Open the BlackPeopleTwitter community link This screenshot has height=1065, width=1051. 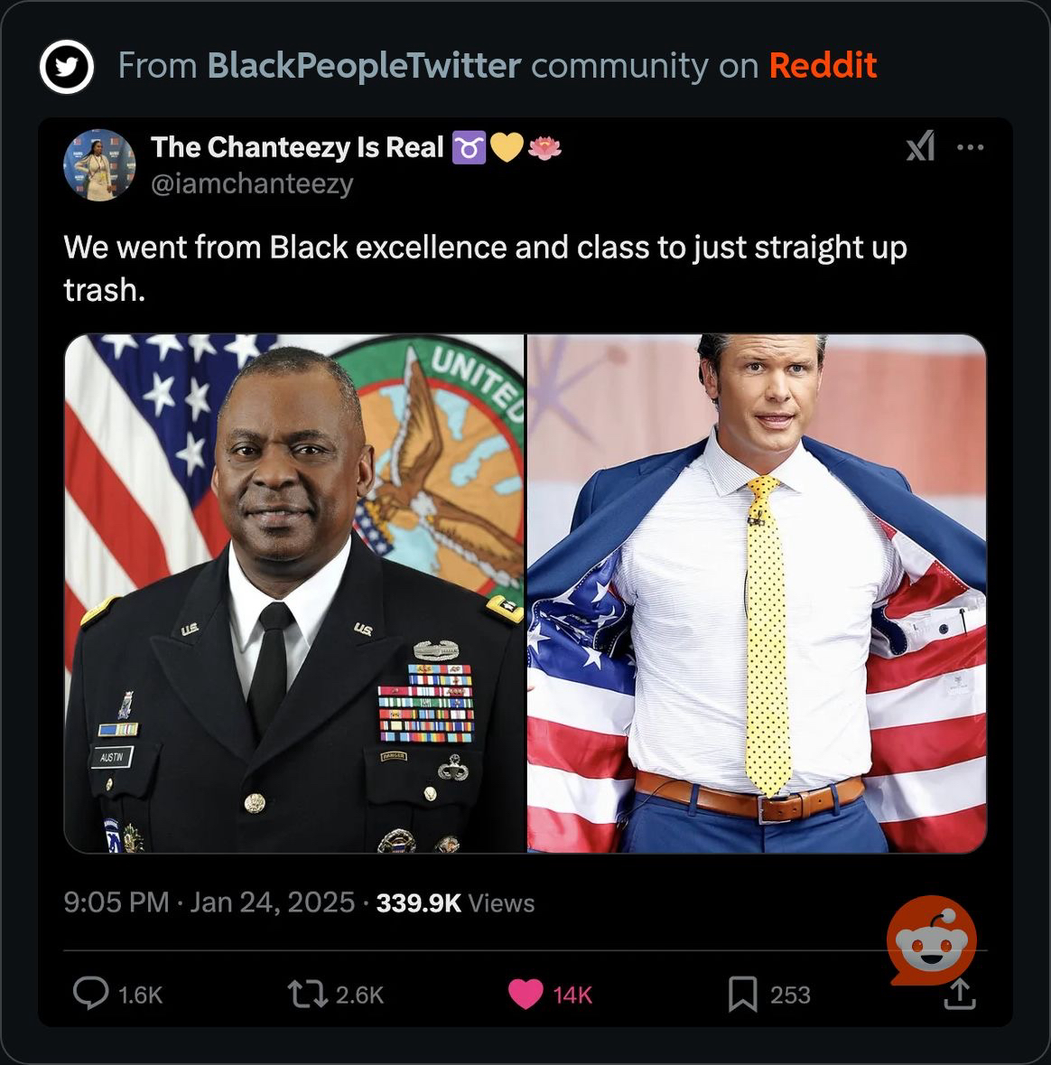[364, 66]
